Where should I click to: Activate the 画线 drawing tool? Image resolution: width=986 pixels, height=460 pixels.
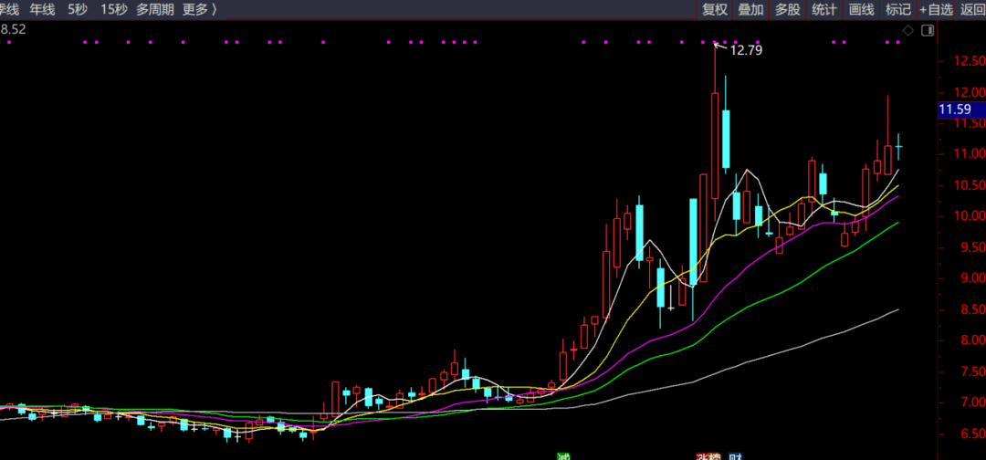[x=862, y=9]
